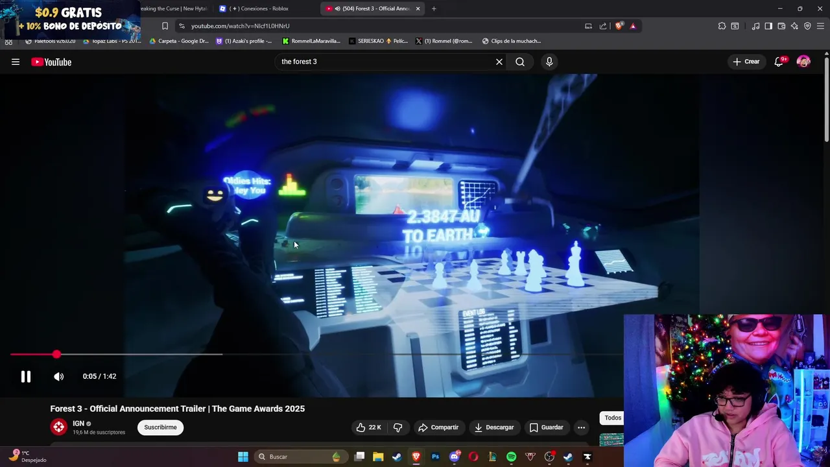Viewport: 830px width, 467px height.
Task: Open the RommelLaMaravilla bookmark
Action: (x=311, y=41)
